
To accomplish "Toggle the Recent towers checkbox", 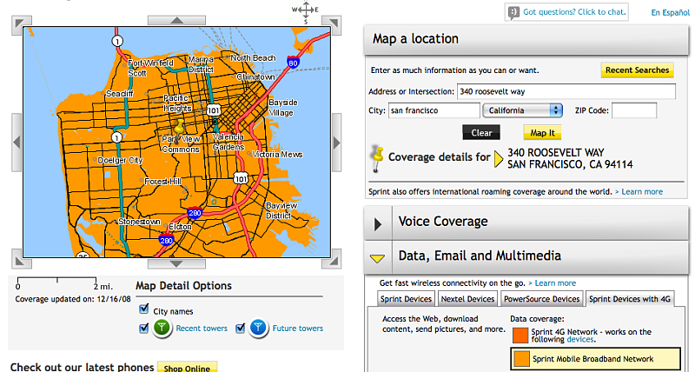I will tap(143, 329).
